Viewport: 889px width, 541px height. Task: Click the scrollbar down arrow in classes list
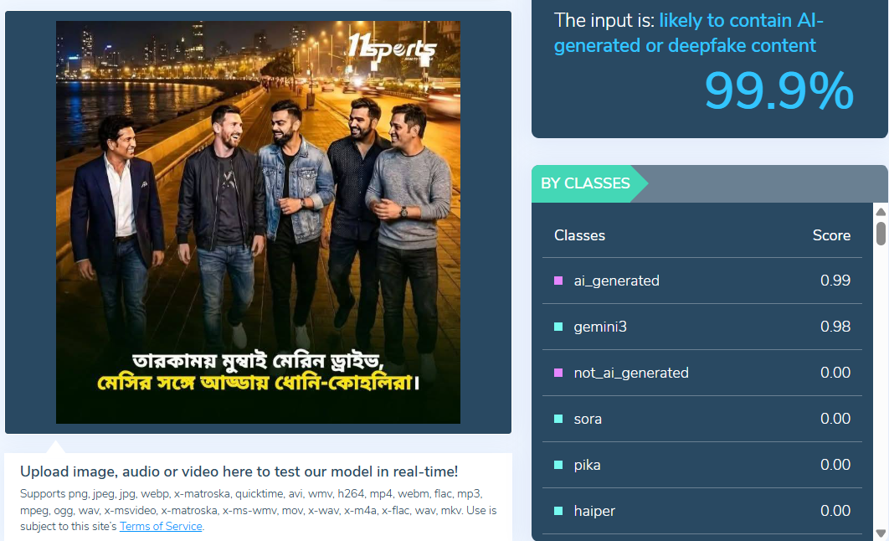881,533
